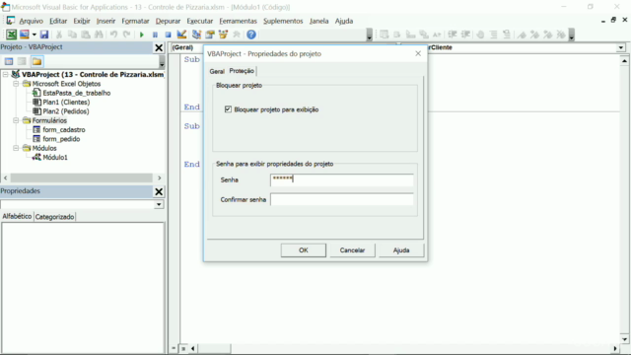Toggle Bookmark flag icon
This screenshot has height=355, width=631.
(x=522, y=35)
